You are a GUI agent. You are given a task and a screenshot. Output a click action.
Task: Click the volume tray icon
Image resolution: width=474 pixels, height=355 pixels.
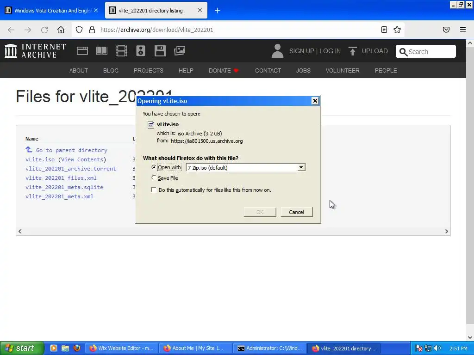(x=437, y=348)
